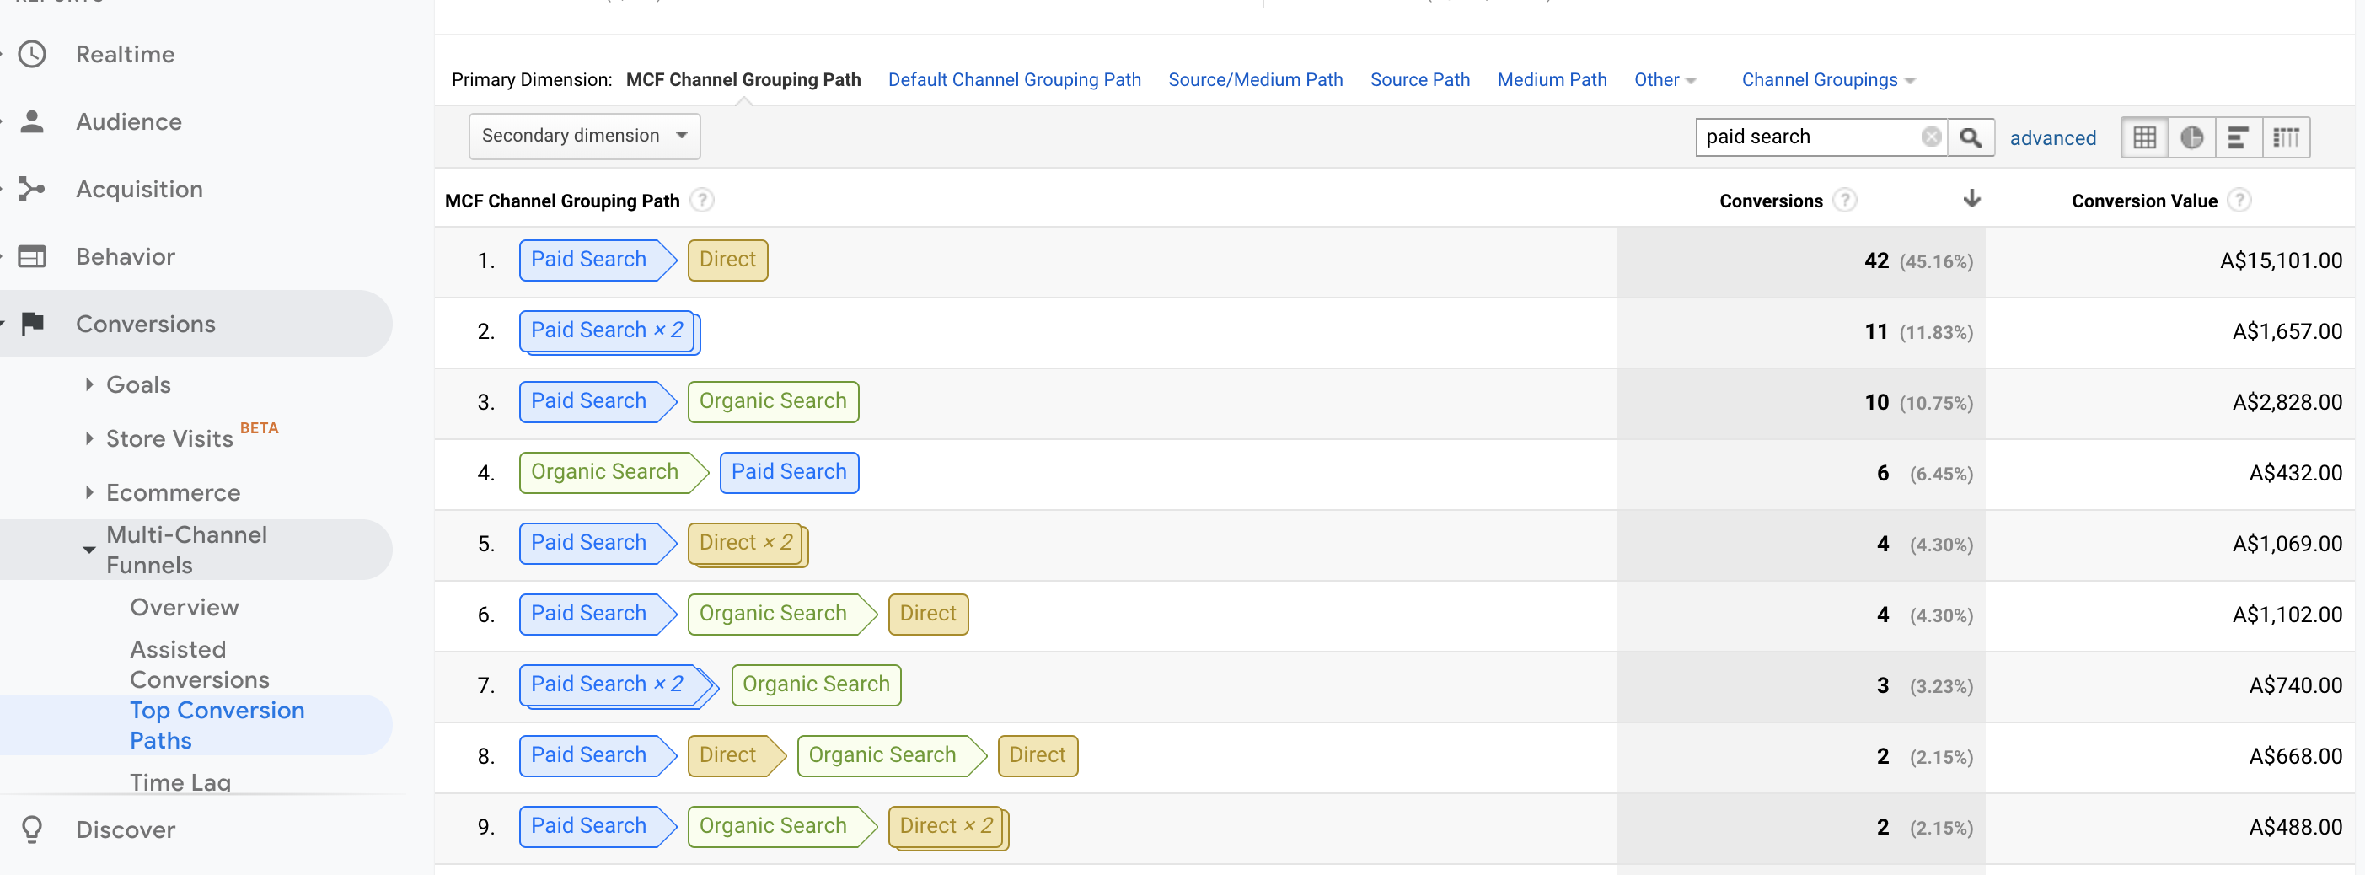Click help icon next to Conversion Value
This screenshot has height=875, width=2365.
point(2239,200)
